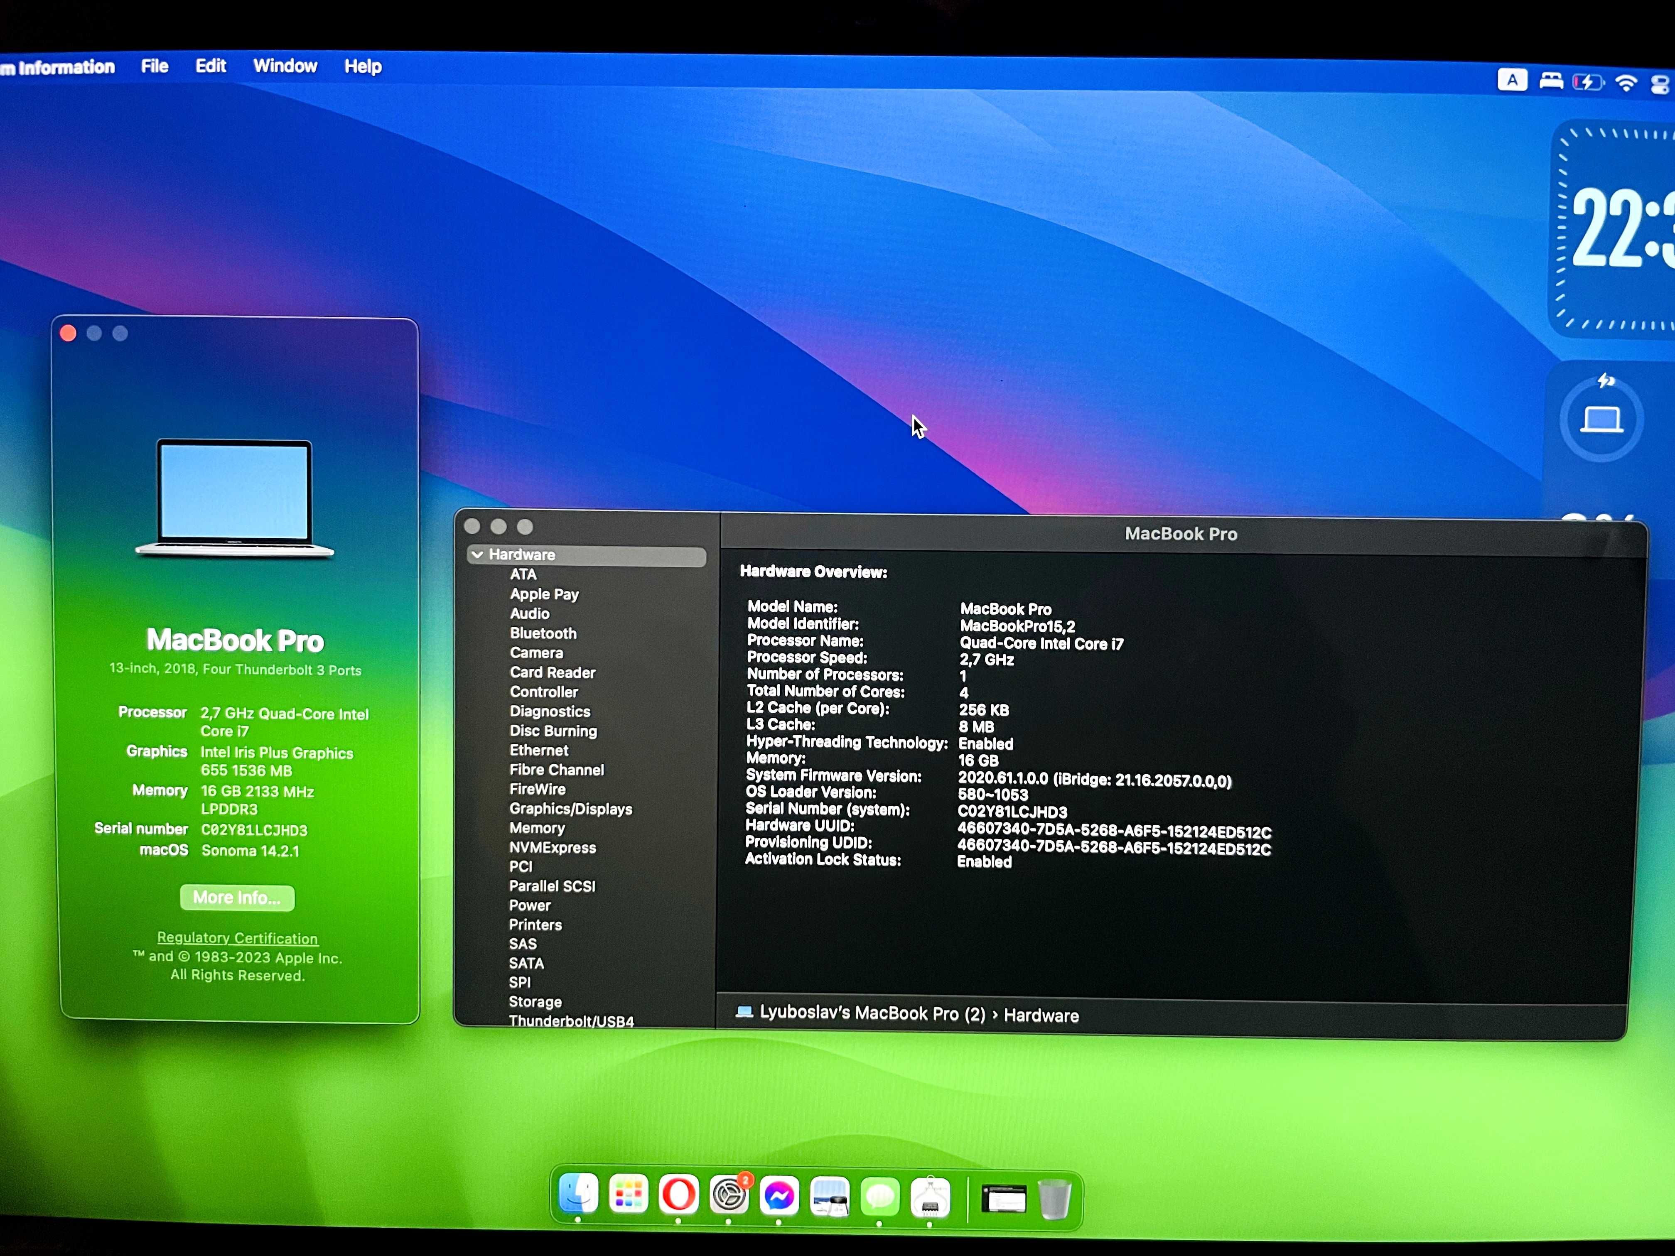Viewport: 1675px width, 1256px height.
Task: Click the battery charging status icon
Action: (1588, 82)
